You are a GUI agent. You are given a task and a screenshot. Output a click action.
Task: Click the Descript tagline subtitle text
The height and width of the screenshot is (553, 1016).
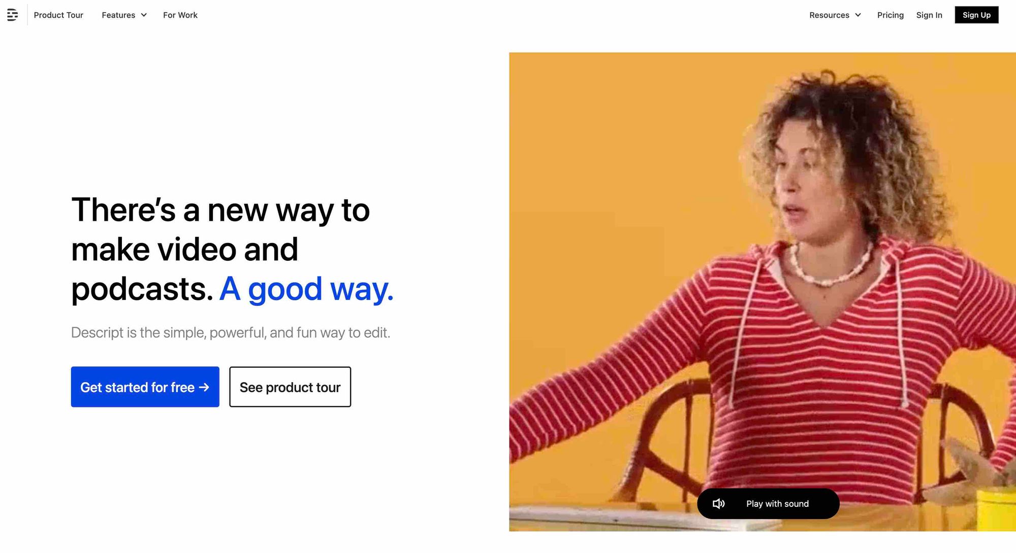[x=231, y=333]
